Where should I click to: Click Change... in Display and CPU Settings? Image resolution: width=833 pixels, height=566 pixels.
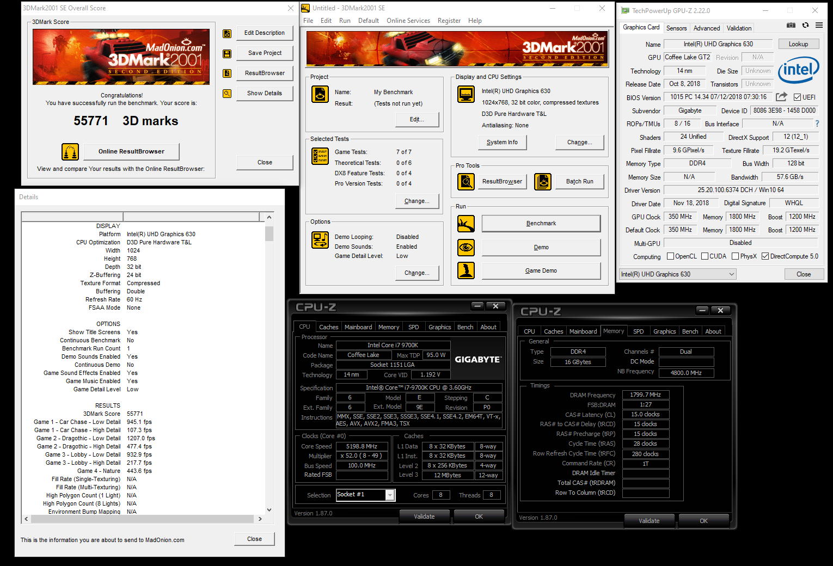pyautogui.click(x=579, y=142)
